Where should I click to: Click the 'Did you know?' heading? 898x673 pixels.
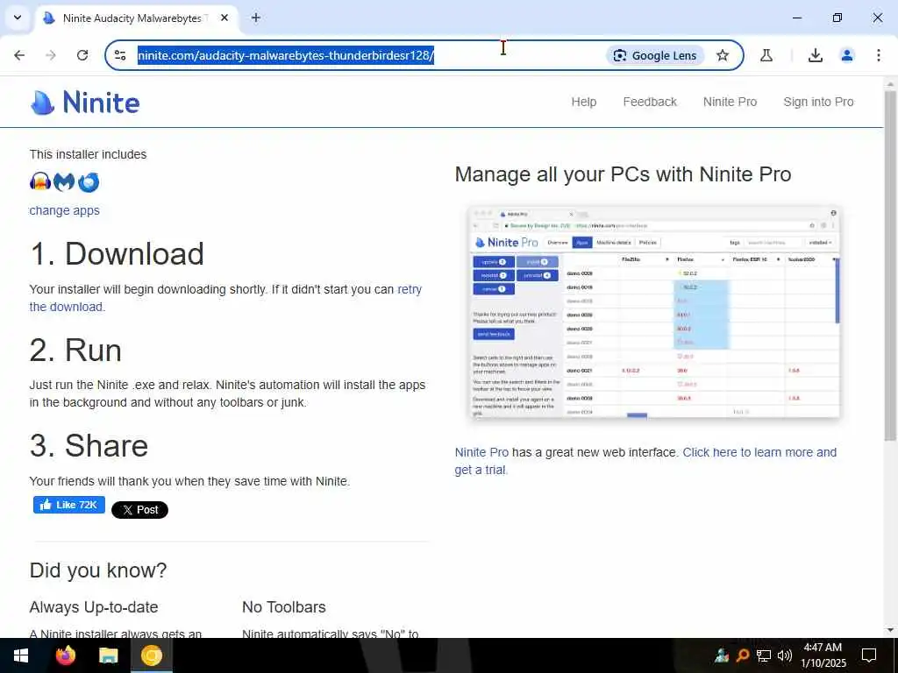(x=98, y=570)
